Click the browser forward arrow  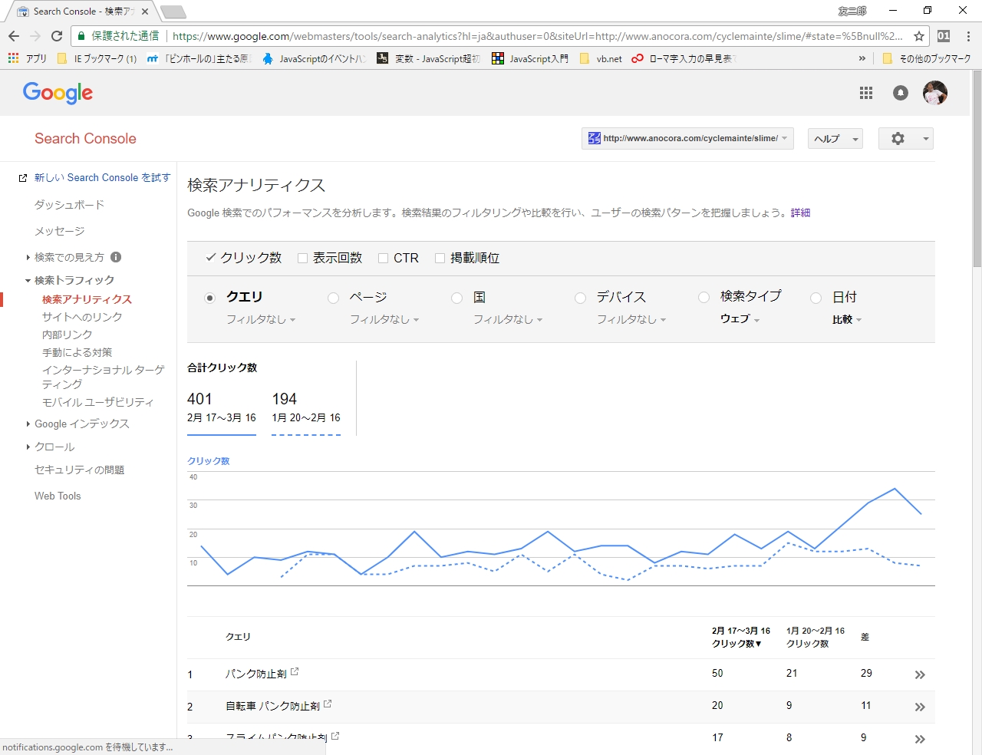coord(35,36)
